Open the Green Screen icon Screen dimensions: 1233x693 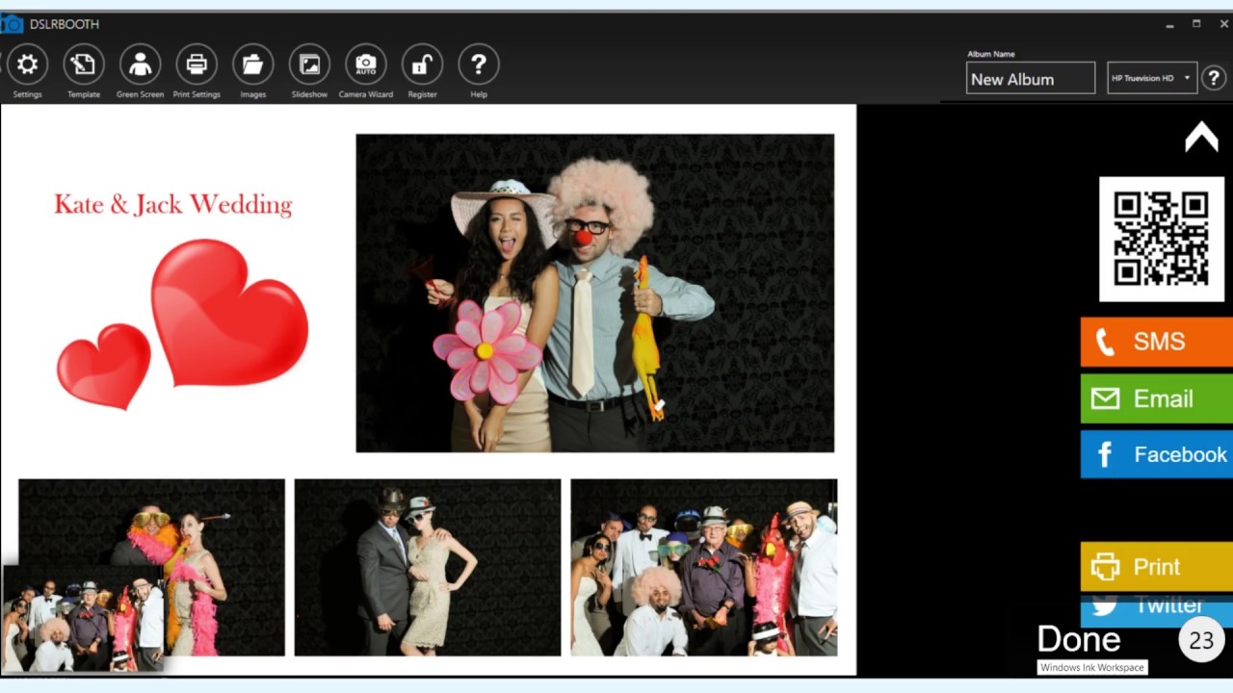(x=140, y=64)
